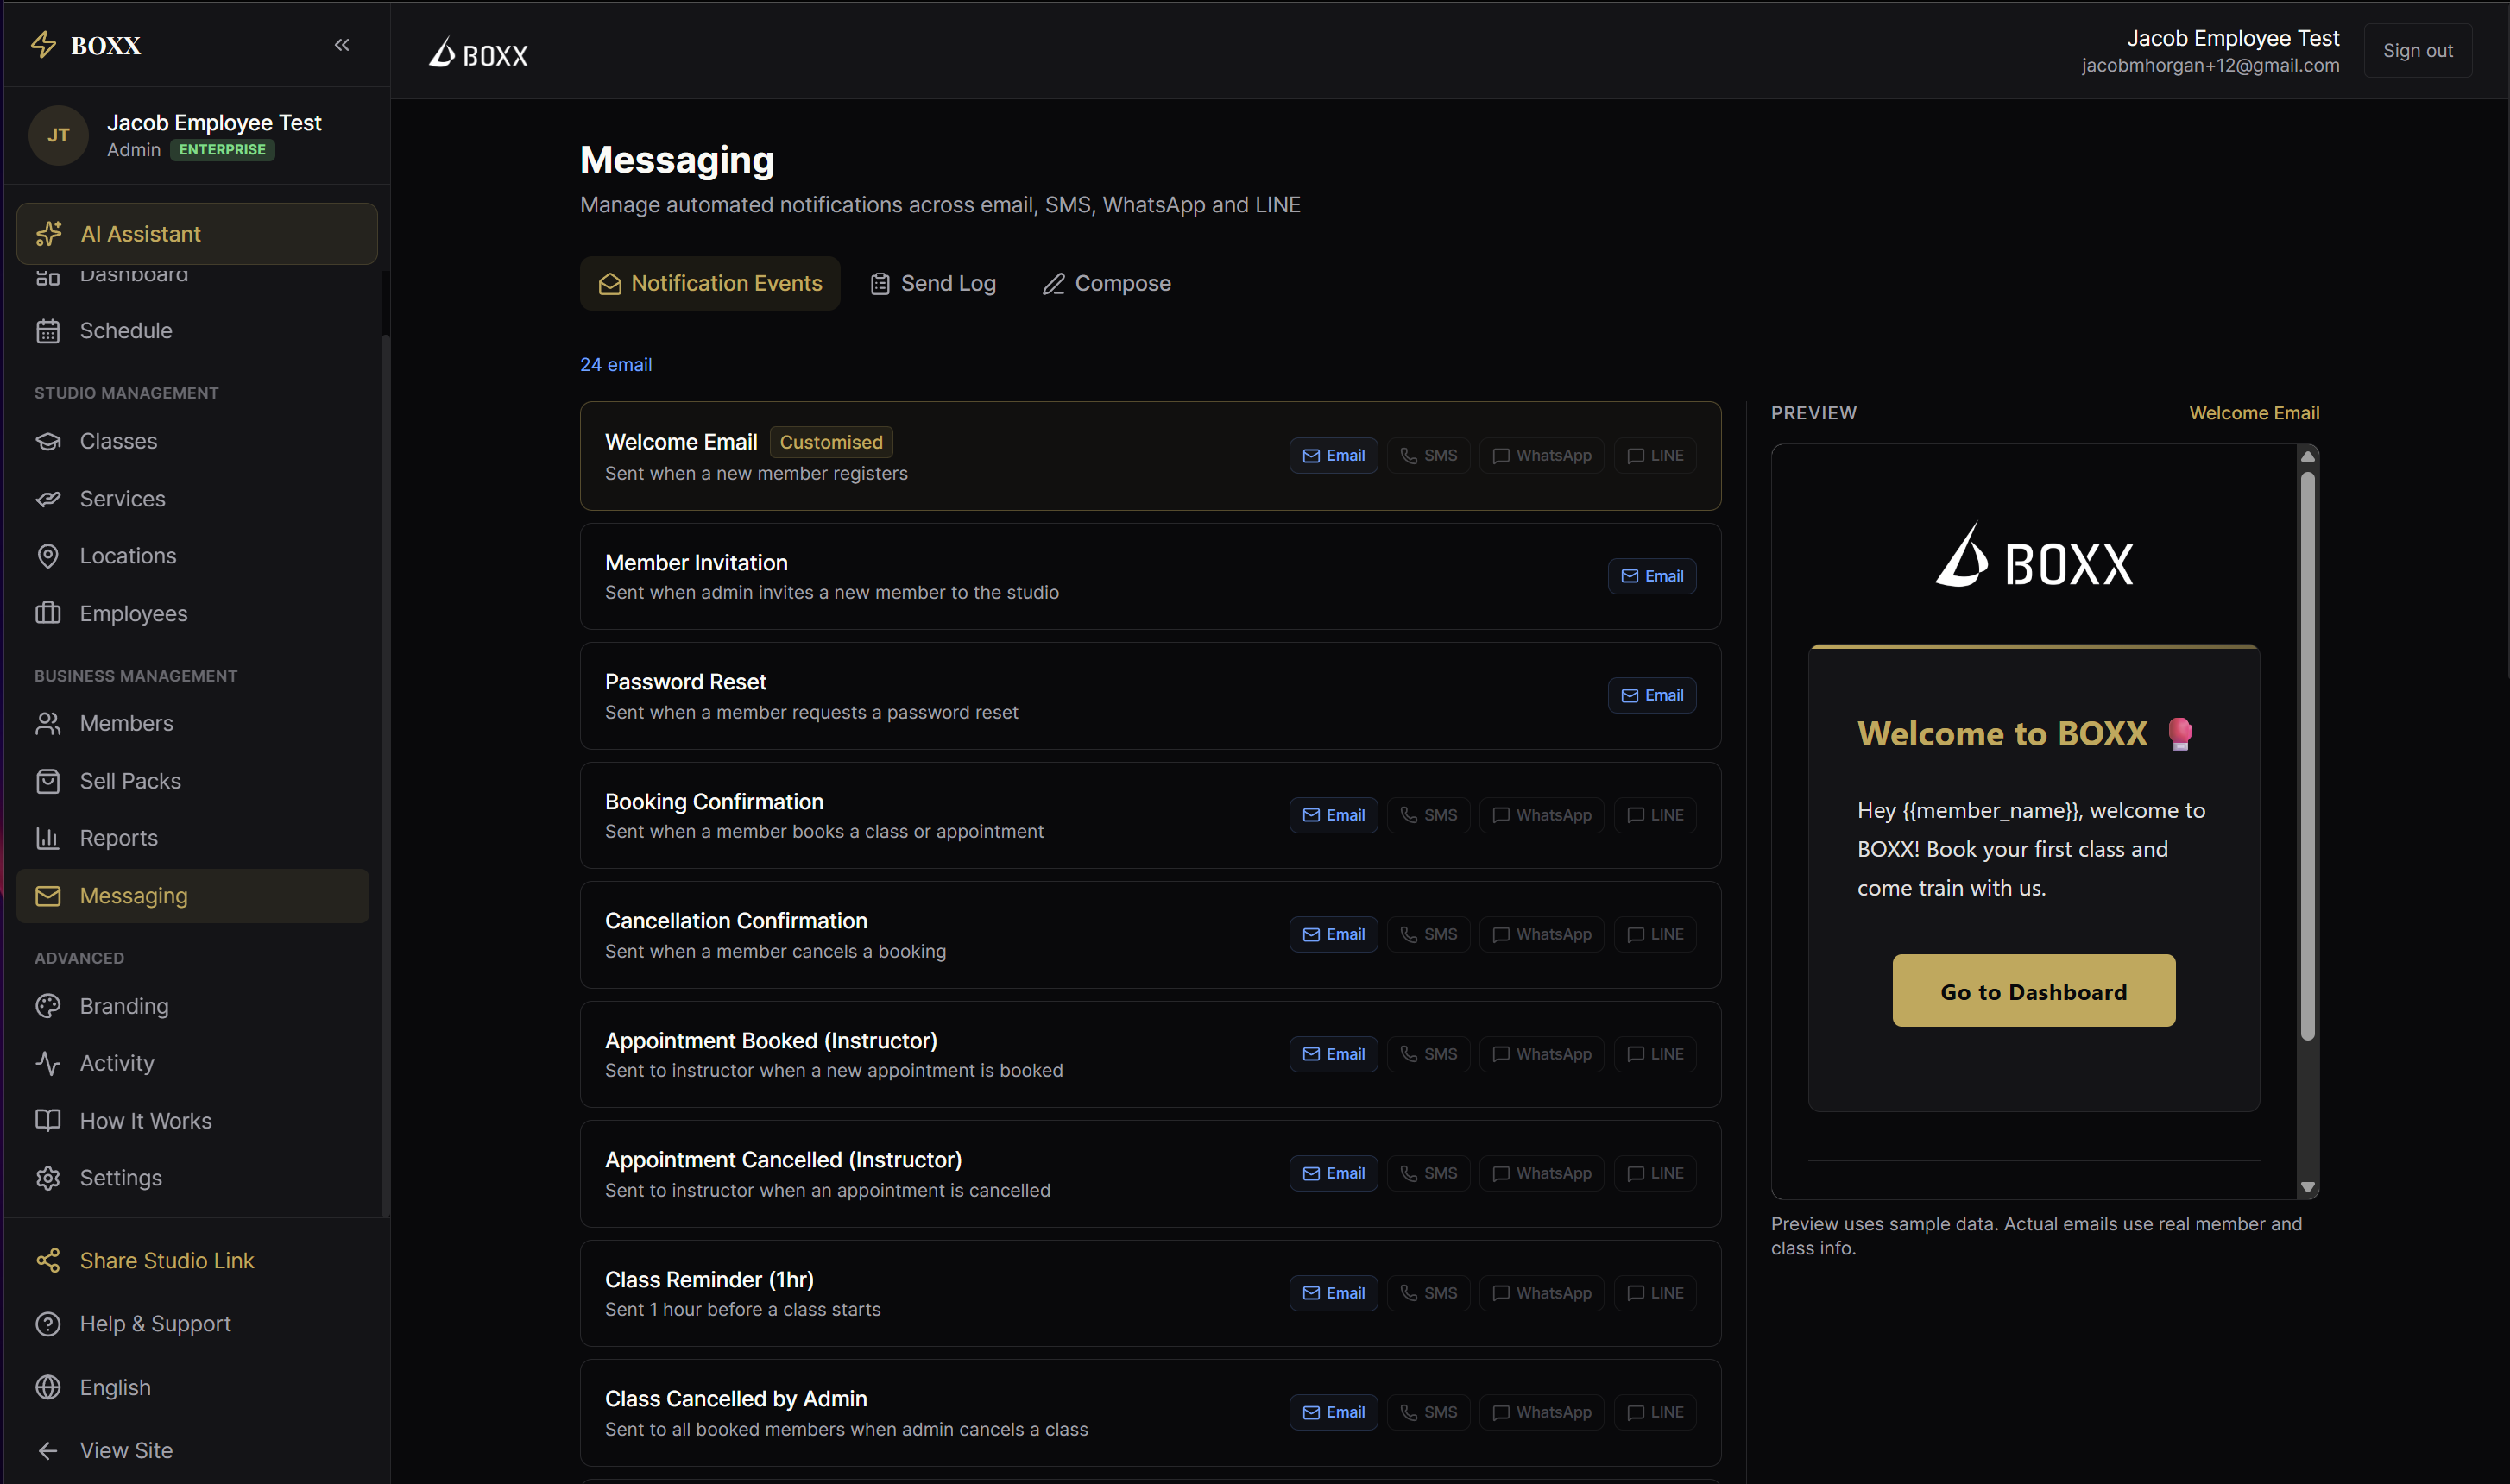
Task: Toggle WhatsApp channel for Cancellation Confirmation
Action: pos(1542,934)
